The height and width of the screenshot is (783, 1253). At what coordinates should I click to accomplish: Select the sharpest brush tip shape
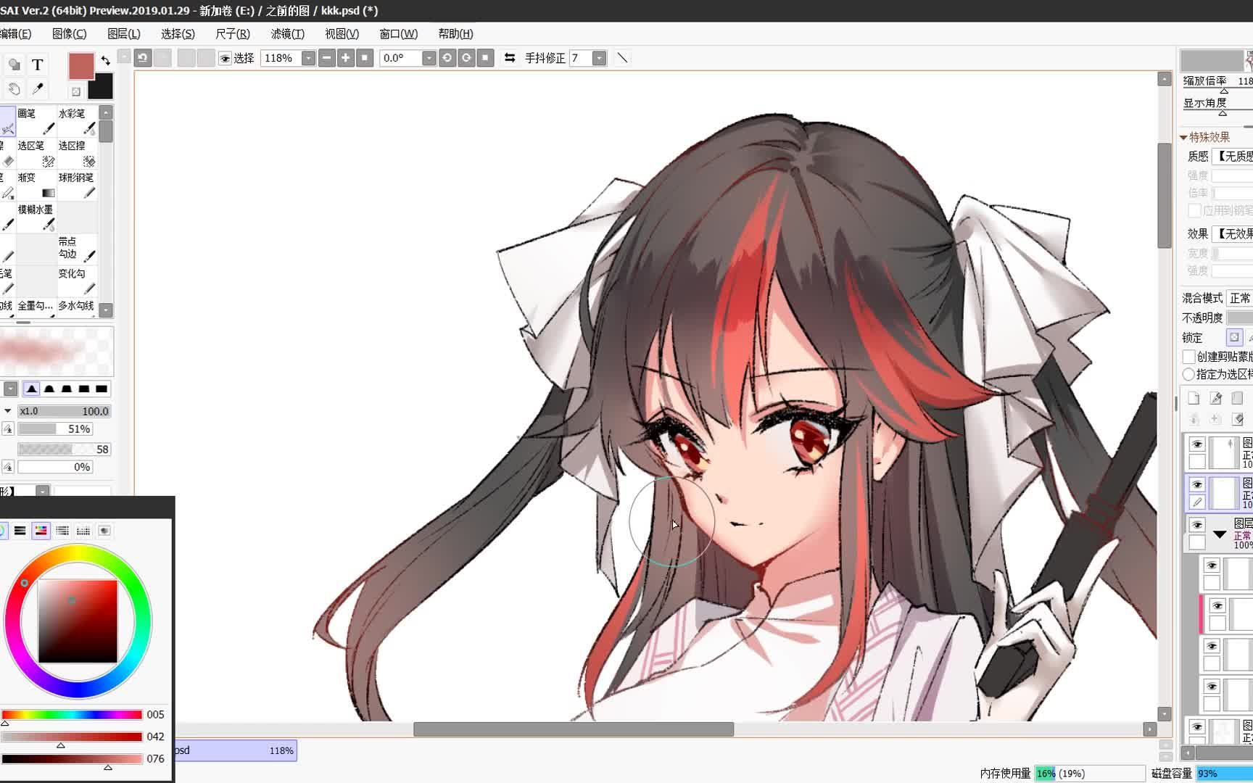[32, 389]
